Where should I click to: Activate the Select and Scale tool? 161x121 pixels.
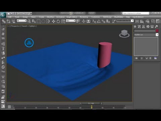63,21
